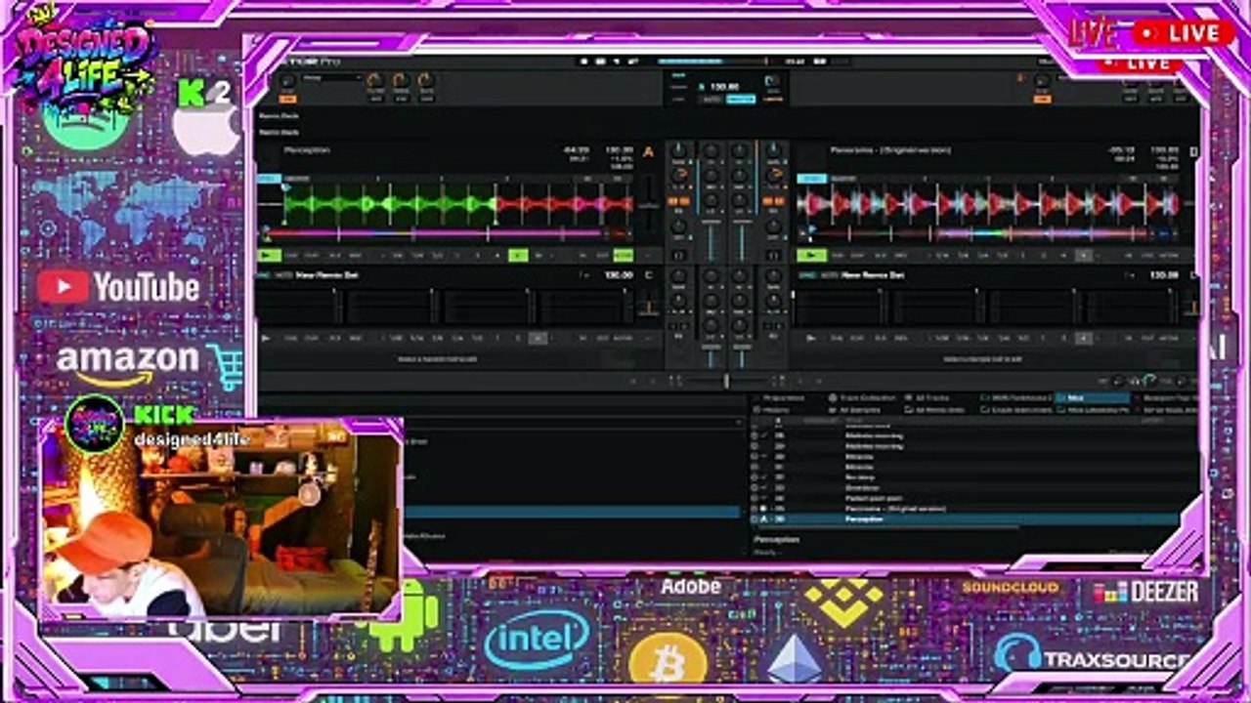Click the crossfader below the mixer
This screenshot has width=1251, height=703.
[x=725, y=381]
